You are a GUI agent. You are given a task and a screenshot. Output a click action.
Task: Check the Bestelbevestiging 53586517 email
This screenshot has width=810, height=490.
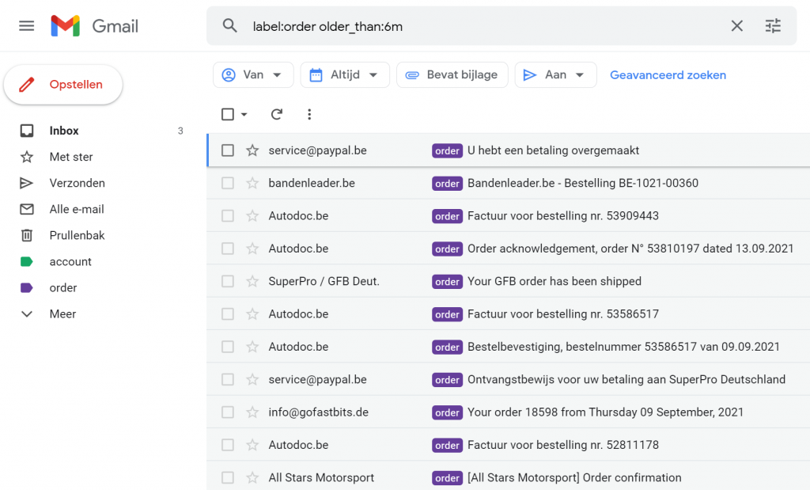pyautogui.click(x=228, y=347)
